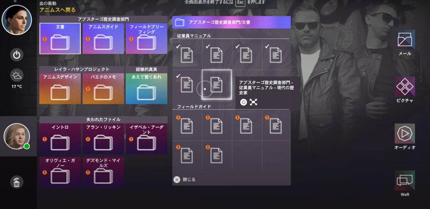Image resolution: width=430 pixels, height=209 pixels.
Task: Open the 文書 folder
Action: click(60, 38)
